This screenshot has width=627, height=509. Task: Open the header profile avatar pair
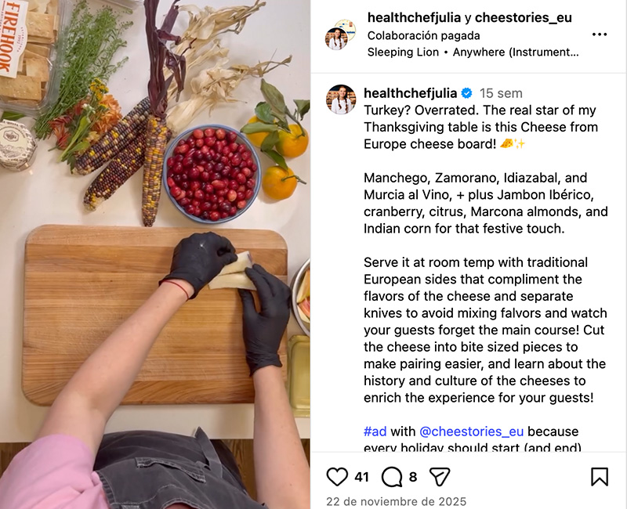(340, 34)
